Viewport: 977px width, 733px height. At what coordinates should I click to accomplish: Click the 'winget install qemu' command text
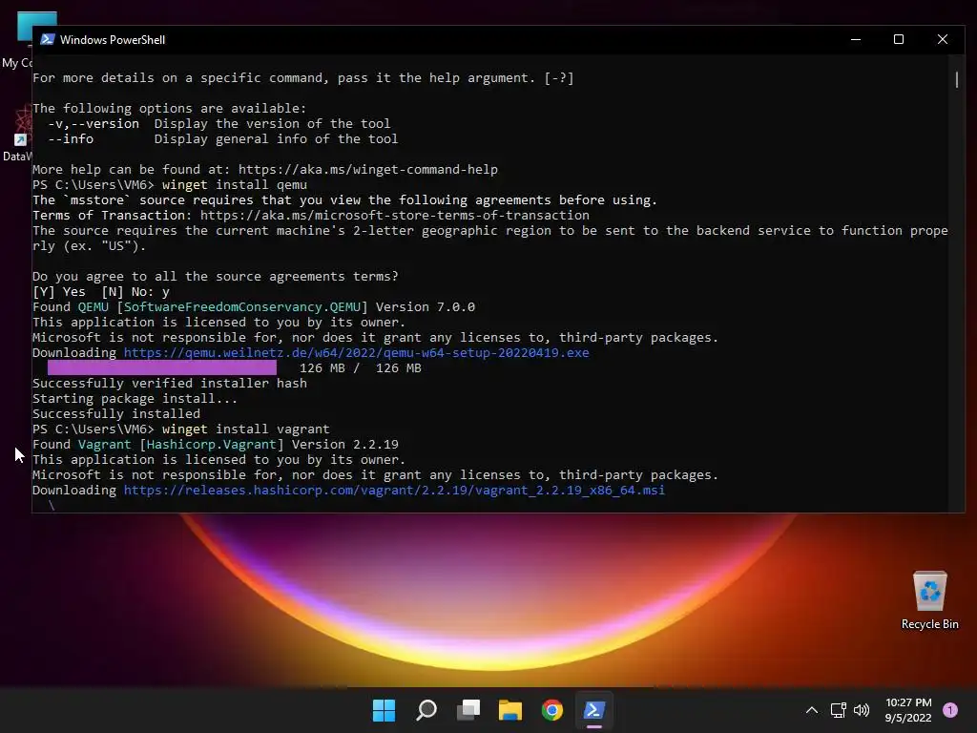click(x=235, y=184)
